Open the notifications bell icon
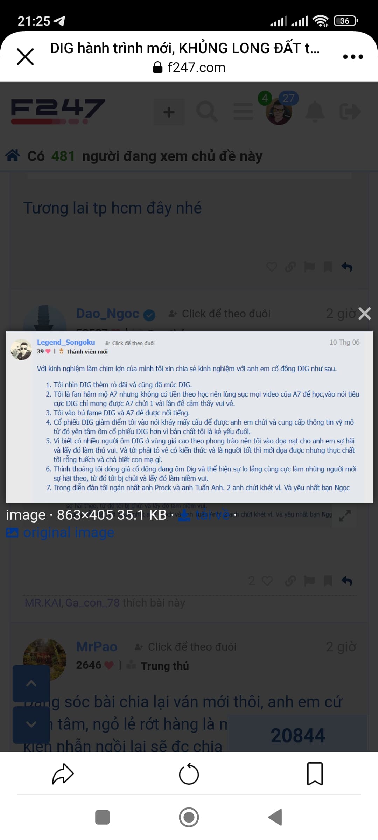 click(315, 111)
